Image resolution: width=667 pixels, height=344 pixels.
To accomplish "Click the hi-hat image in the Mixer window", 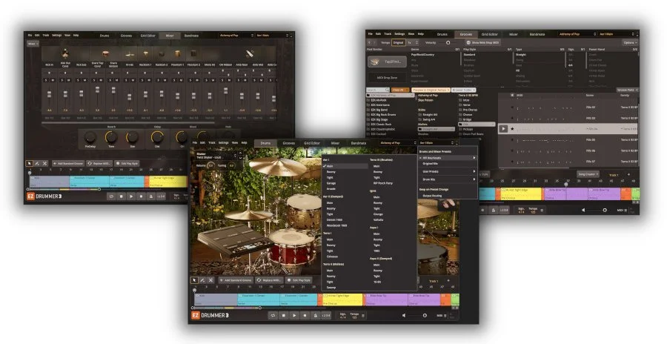I will pos(129,53).
